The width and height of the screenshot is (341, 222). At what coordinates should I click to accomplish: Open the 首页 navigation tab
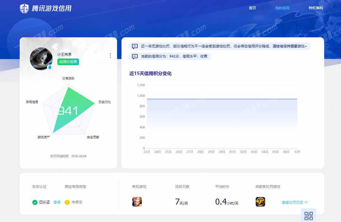click(x=252, y=8)
